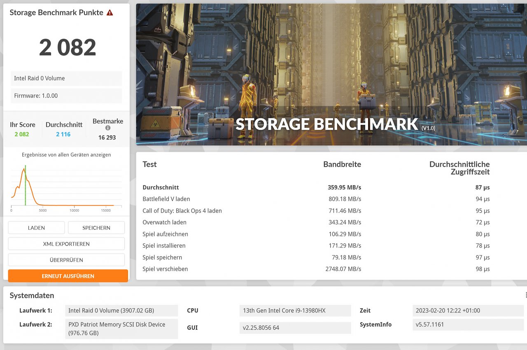
Task: Select the Overwatch laden row
Action: [316, 222]
